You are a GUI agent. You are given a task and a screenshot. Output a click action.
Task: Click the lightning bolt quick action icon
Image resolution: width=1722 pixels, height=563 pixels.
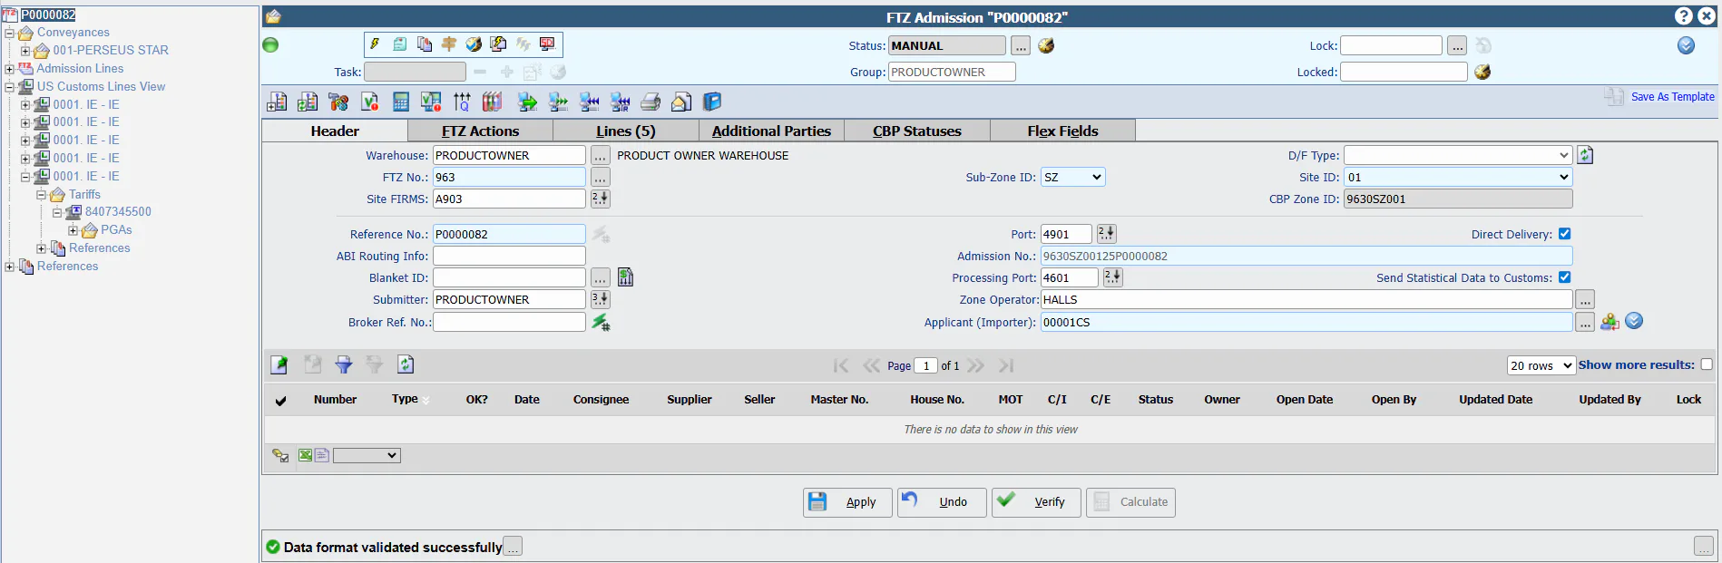[375, 44]
